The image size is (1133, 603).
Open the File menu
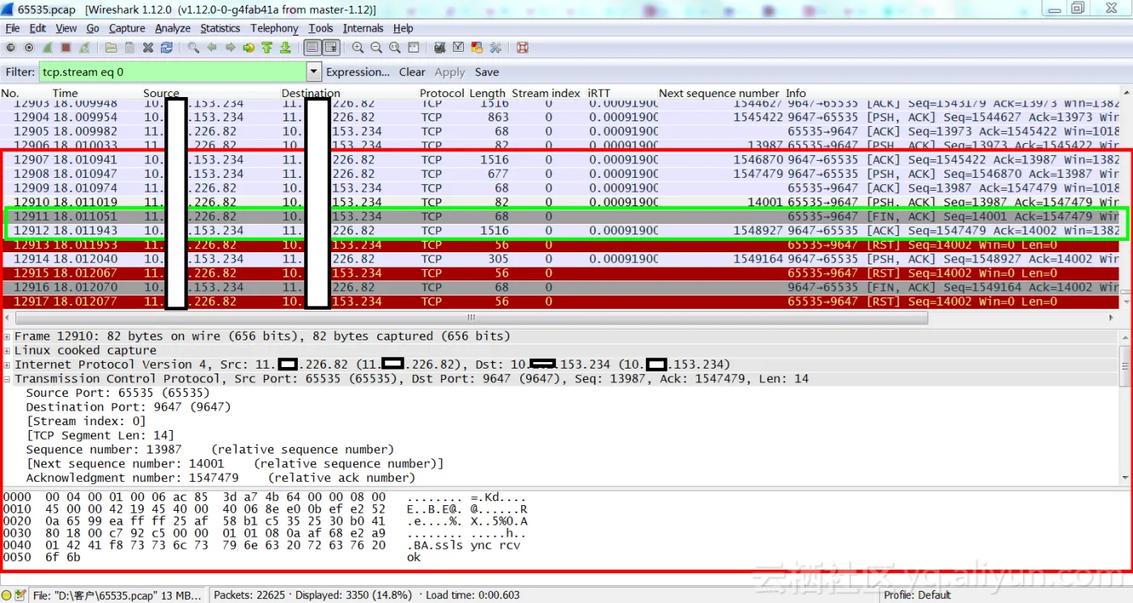(12, 28)
